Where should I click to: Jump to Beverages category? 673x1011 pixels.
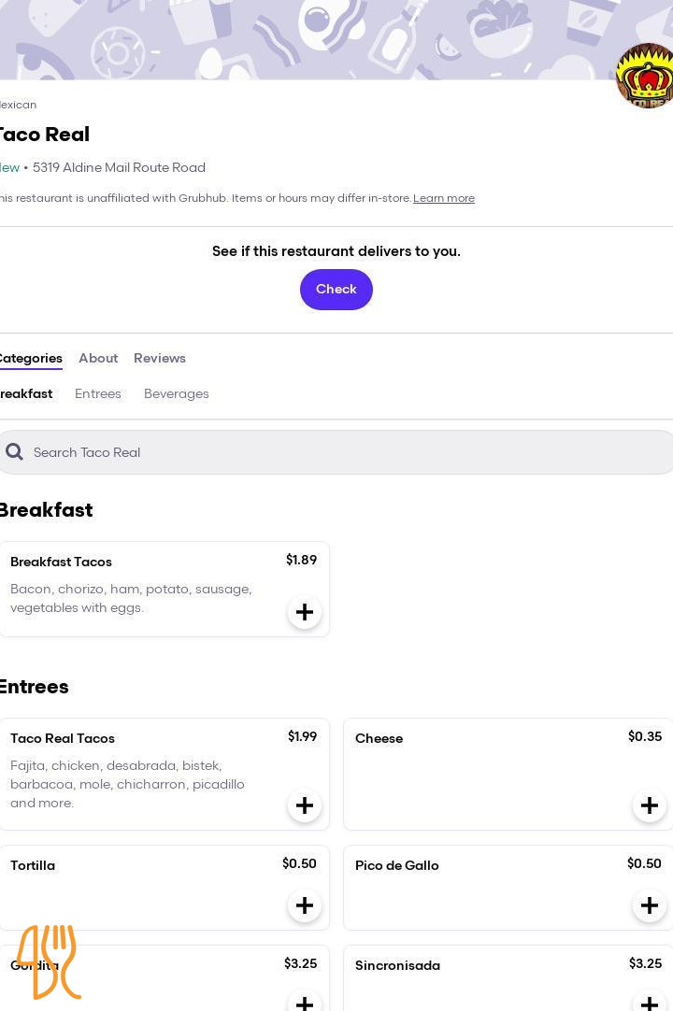coord(177,394)
